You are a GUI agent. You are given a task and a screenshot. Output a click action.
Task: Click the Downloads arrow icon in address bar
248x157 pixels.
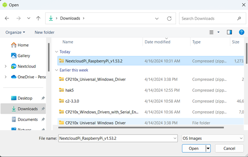[x=51, y=18]
